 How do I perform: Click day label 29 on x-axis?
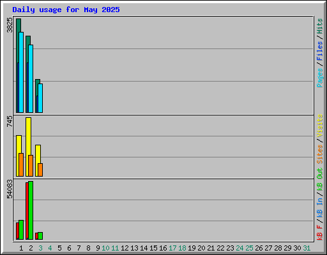(x=287, y=248)
